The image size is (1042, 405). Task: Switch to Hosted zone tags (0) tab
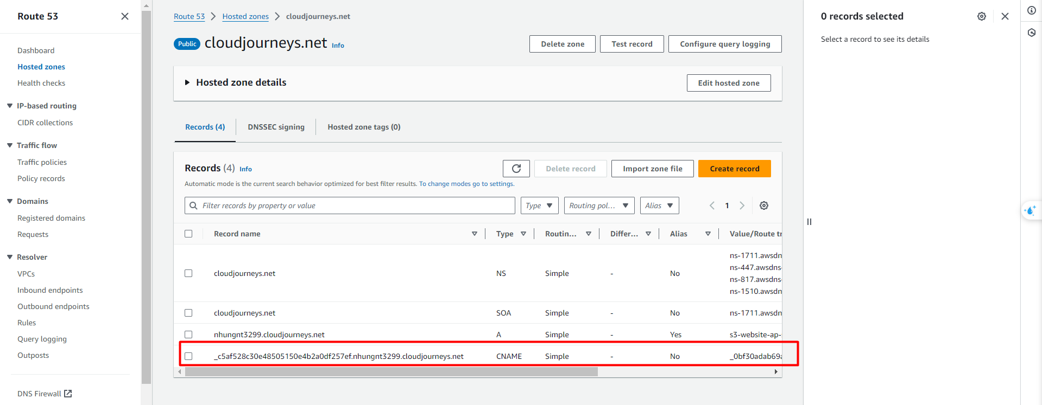click(x=364, y=127)
